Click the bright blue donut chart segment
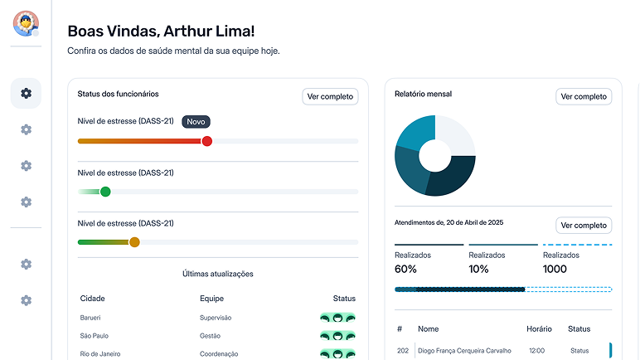The height and width of the screenshot is (360, 640). tap(419, 133)
